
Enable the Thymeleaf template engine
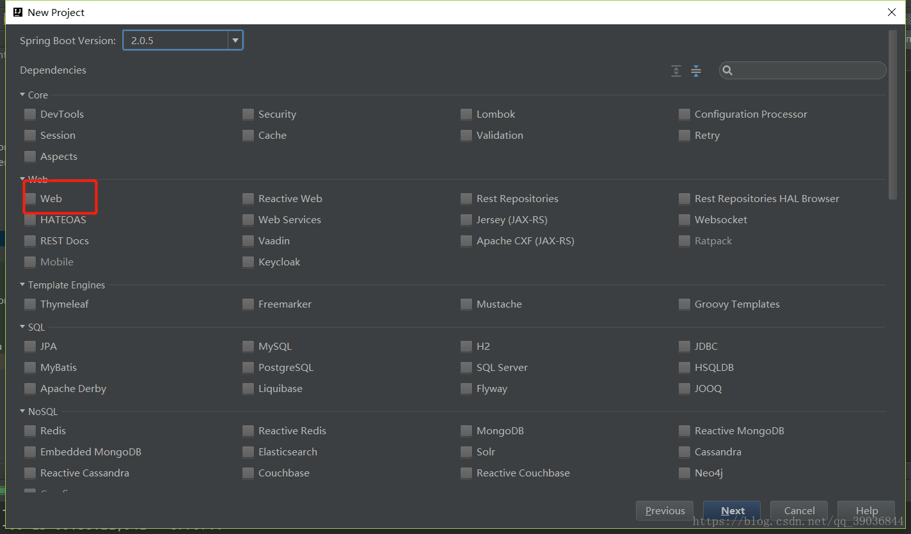30,304
